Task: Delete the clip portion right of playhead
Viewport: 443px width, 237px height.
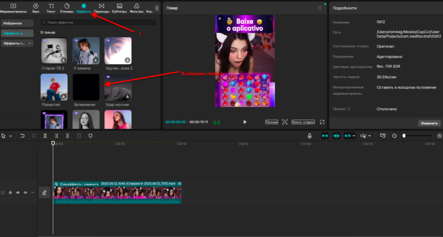Action: pos(68,136)
